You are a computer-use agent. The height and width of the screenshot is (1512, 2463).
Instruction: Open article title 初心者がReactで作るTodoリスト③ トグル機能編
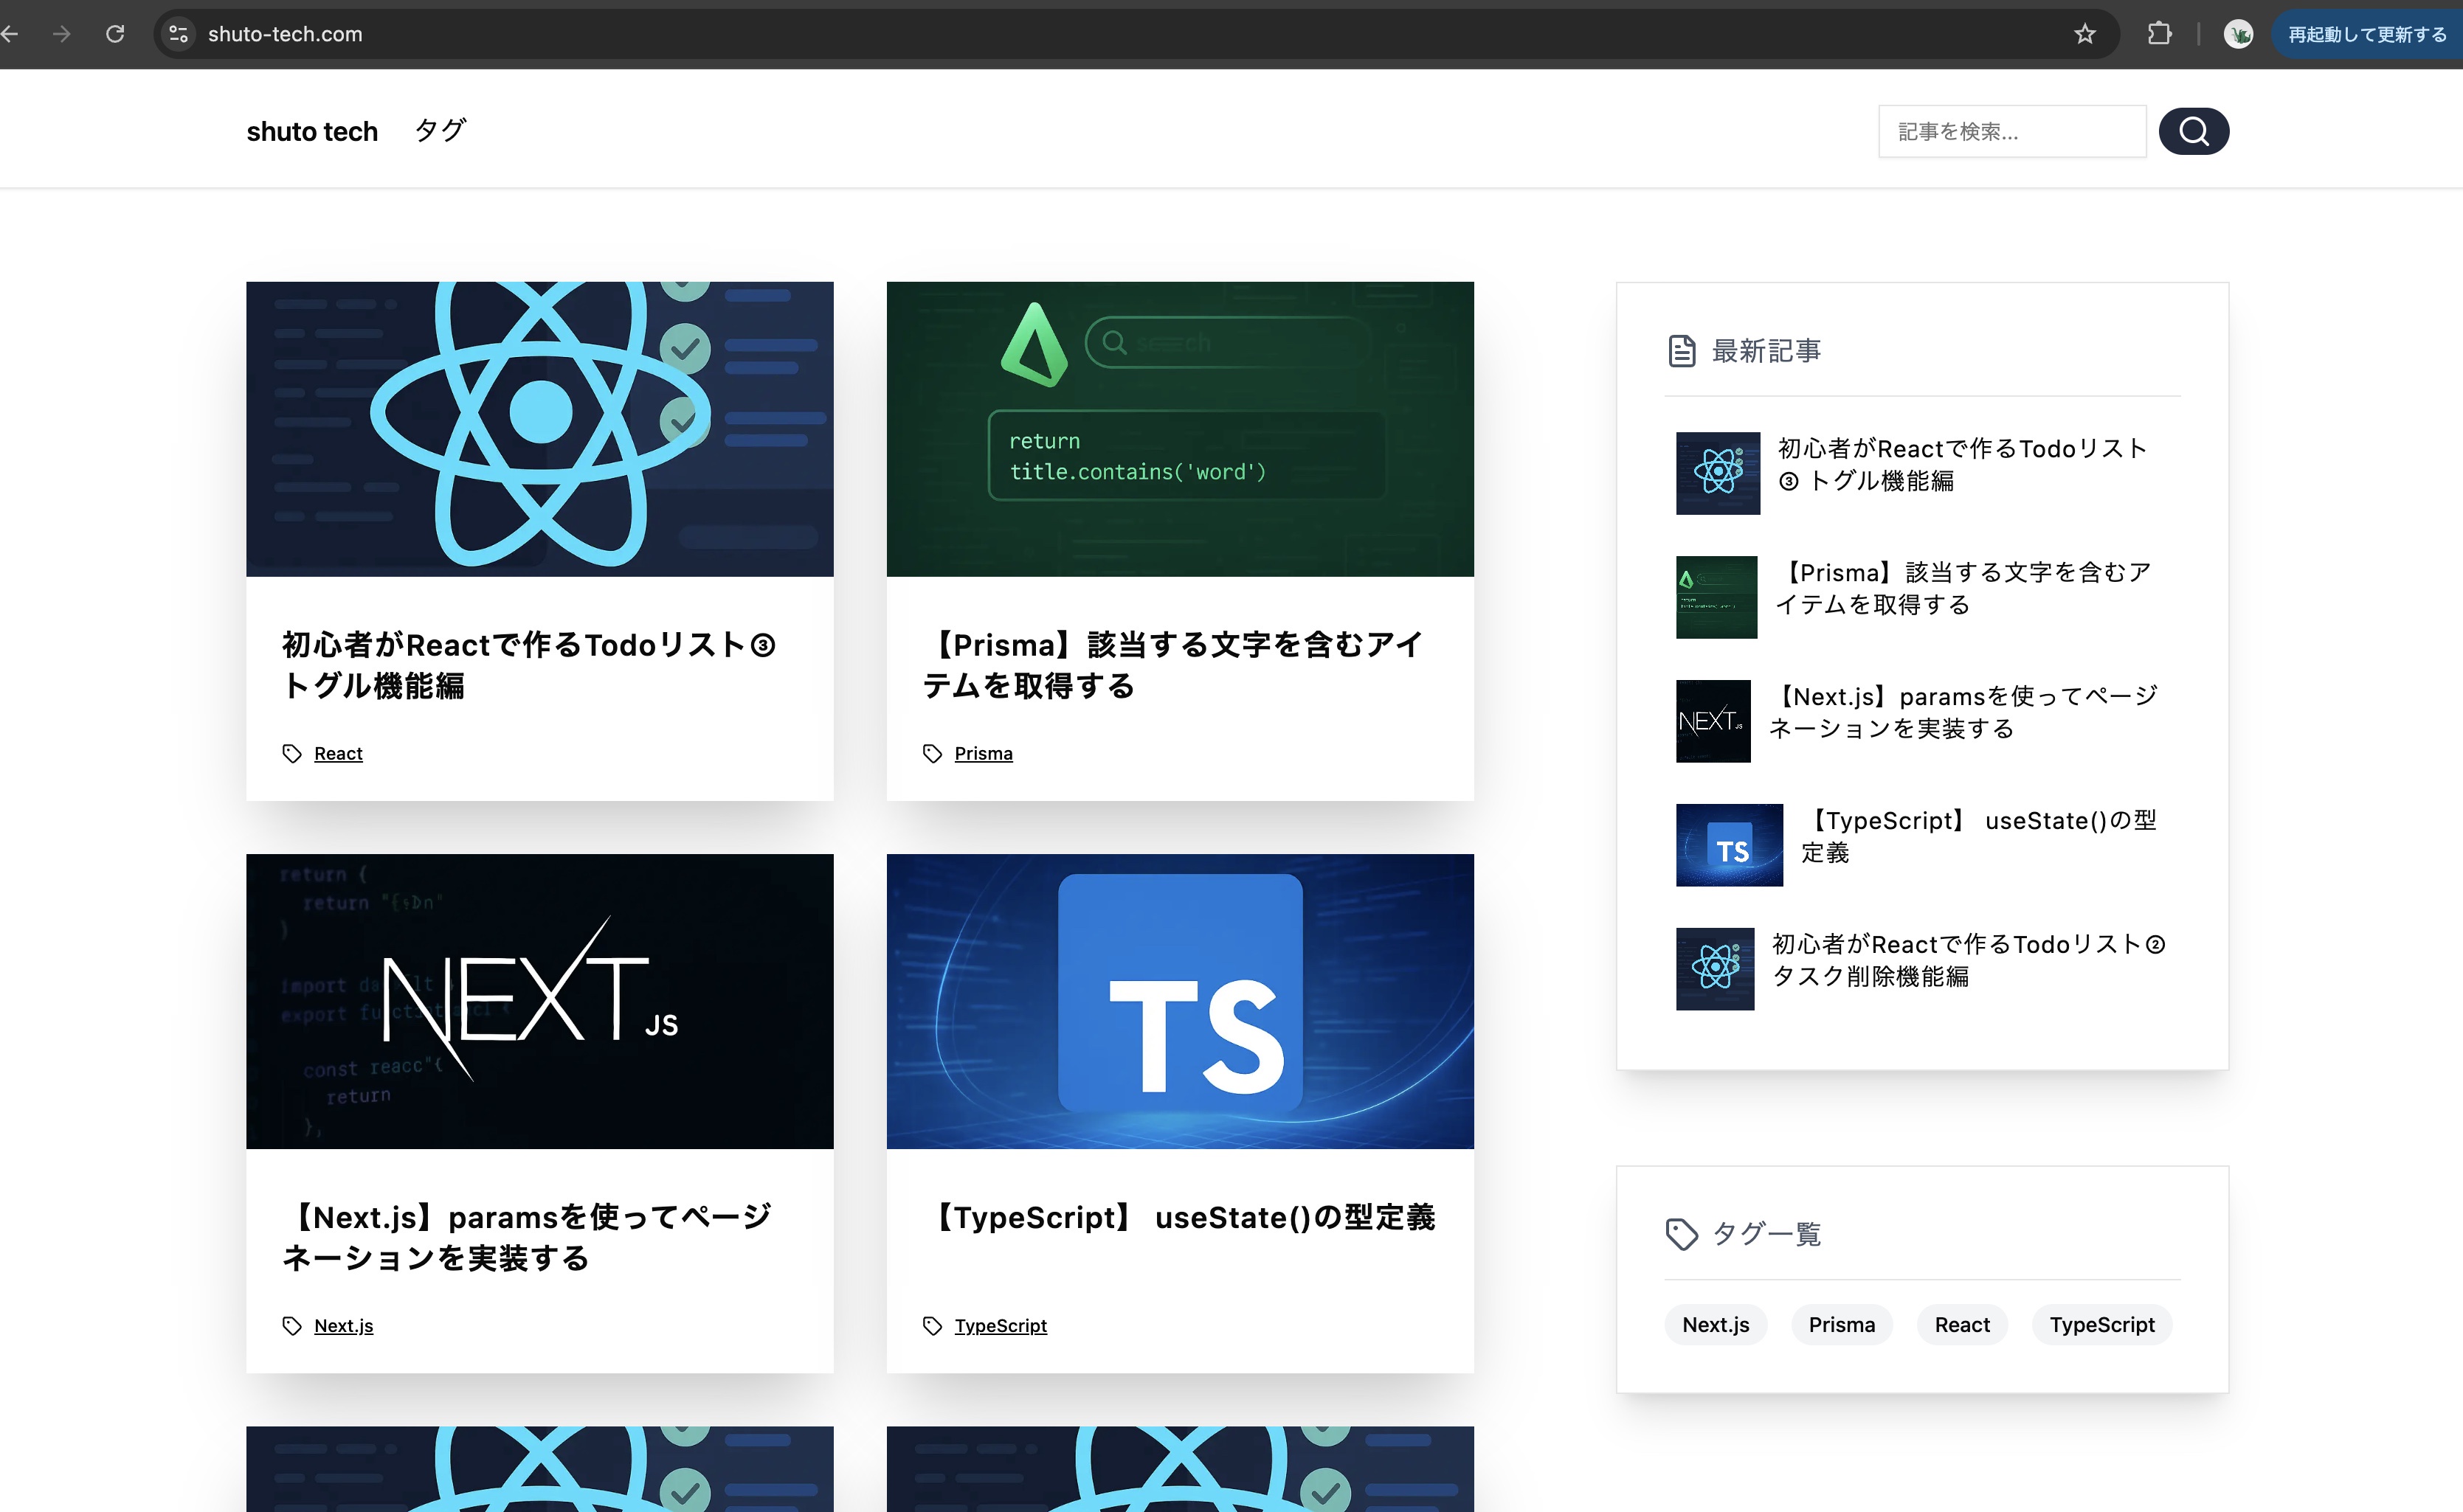pyautogui.click(x=529, y=665)
